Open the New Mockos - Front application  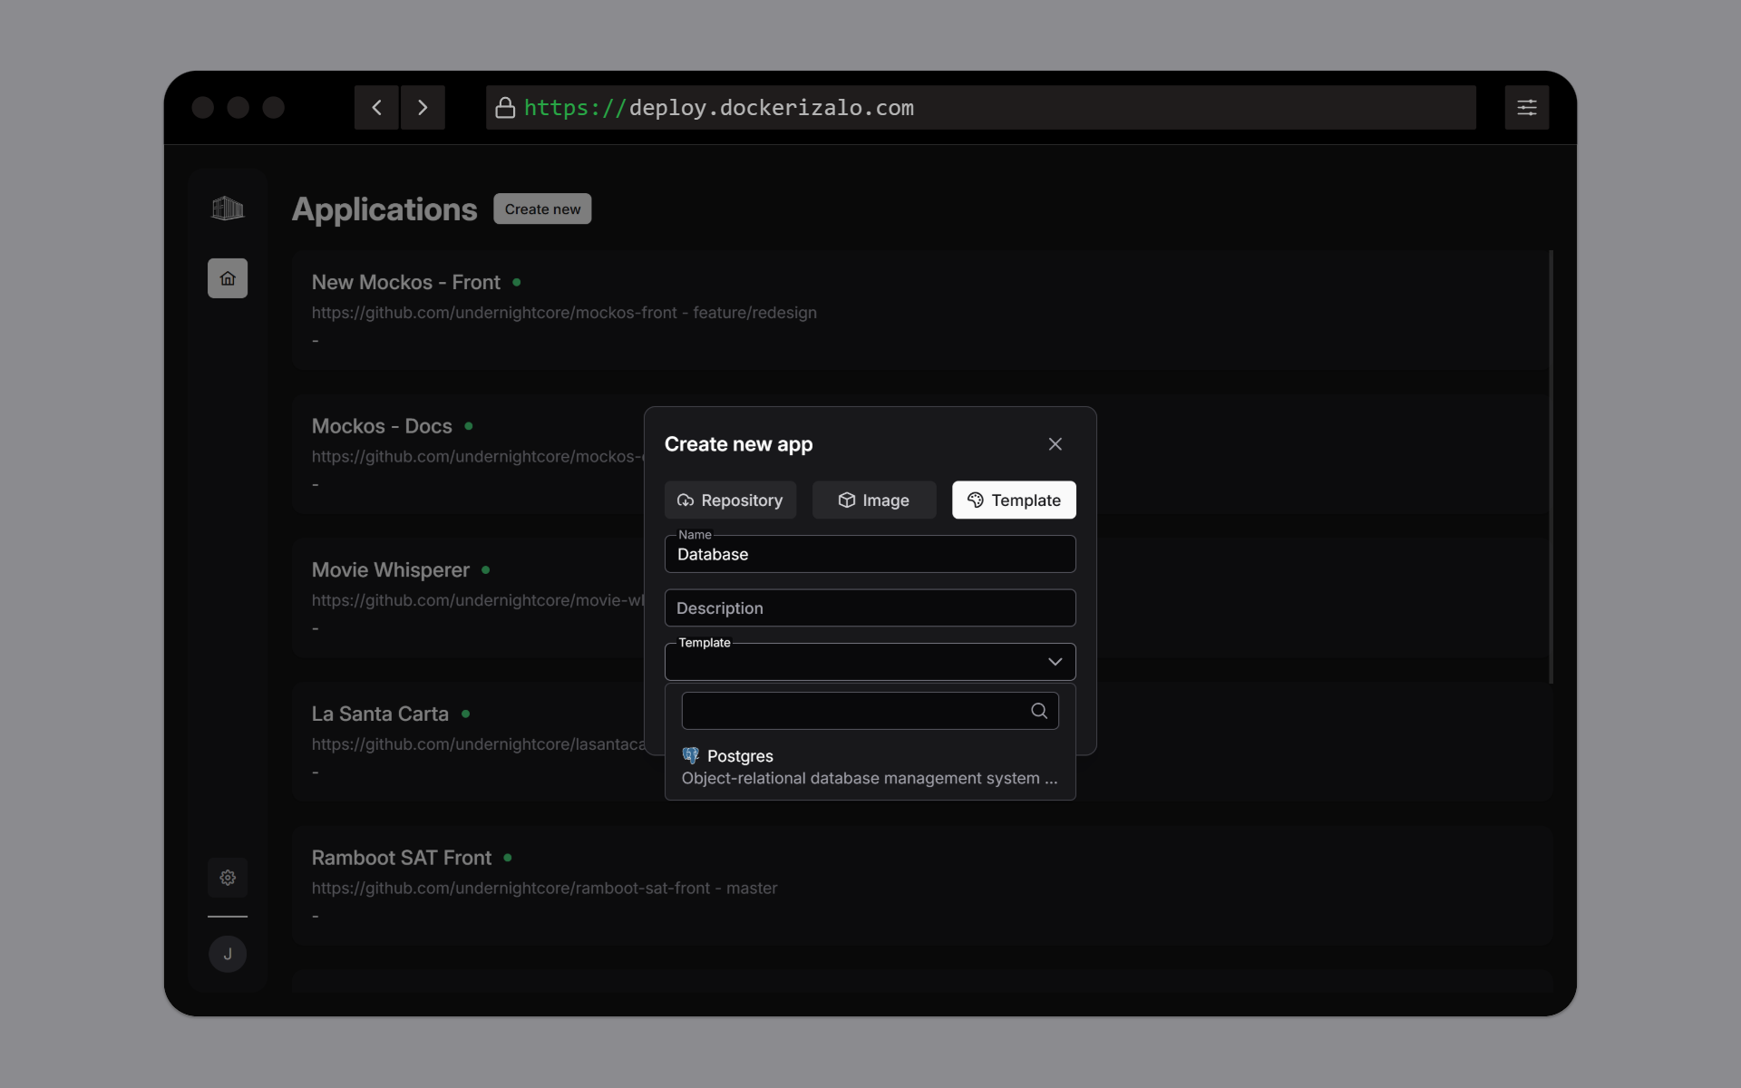[920, 310]
